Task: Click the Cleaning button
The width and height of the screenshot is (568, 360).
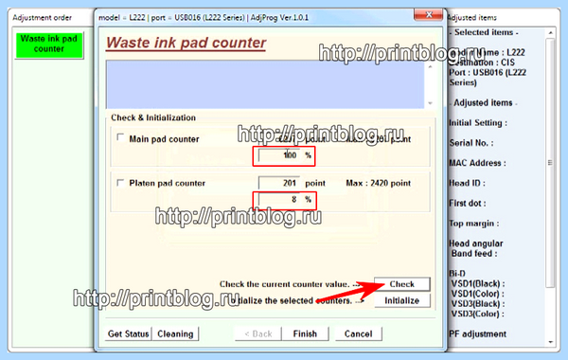Action: [175, 333]
